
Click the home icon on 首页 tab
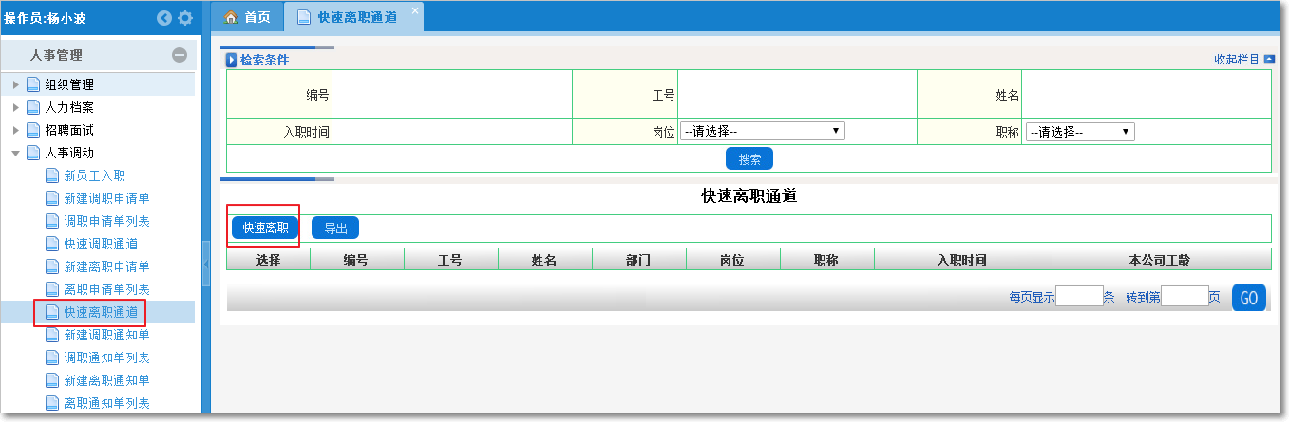(x=231, y=17)
